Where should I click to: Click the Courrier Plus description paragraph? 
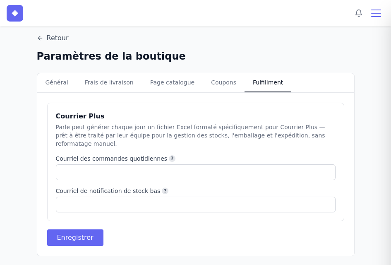pyautogui.click(x=190, y=135)
